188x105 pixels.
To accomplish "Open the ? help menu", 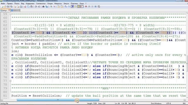I will [x=86, y=3].
